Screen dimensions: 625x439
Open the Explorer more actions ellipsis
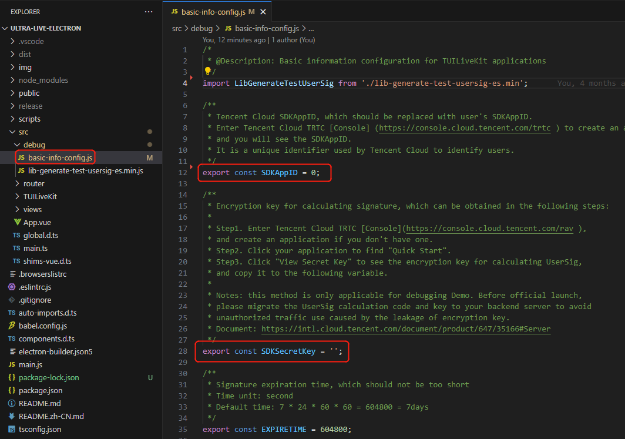coord(149,12)
